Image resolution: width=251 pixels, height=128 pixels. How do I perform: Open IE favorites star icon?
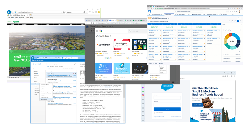click(x=93, y=12)
